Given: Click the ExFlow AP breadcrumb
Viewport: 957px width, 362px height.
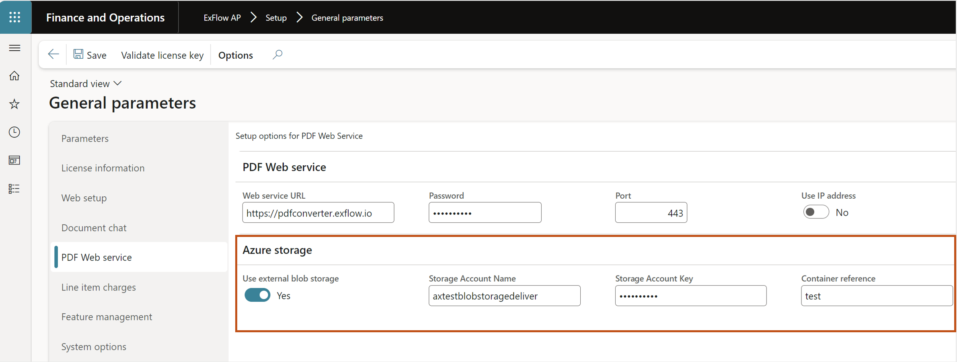Looking at the screenshot, I should tap(222, 18).
